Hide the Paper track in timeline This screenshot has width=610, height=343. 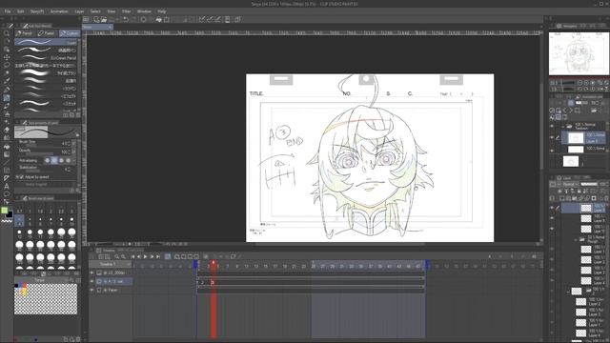tap(92, 290)
